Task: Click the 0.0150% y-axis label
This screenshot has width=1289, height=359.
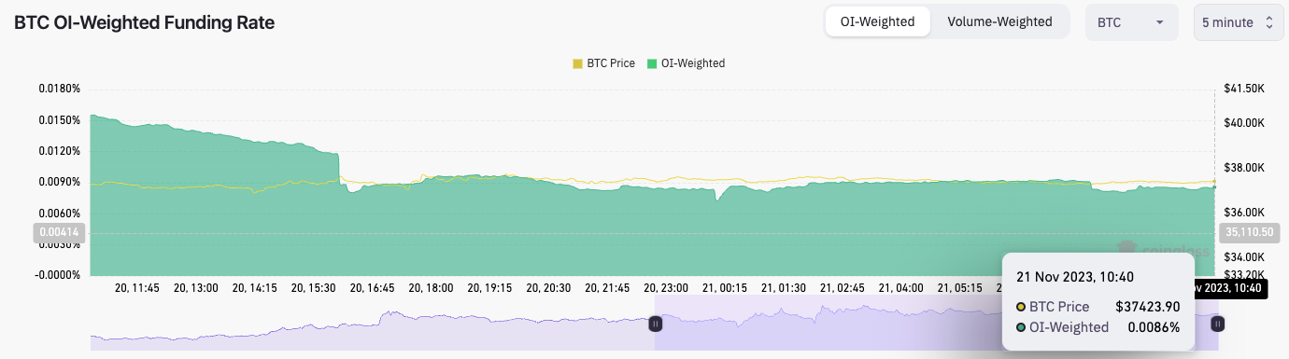Action: [x=60, y=119]
